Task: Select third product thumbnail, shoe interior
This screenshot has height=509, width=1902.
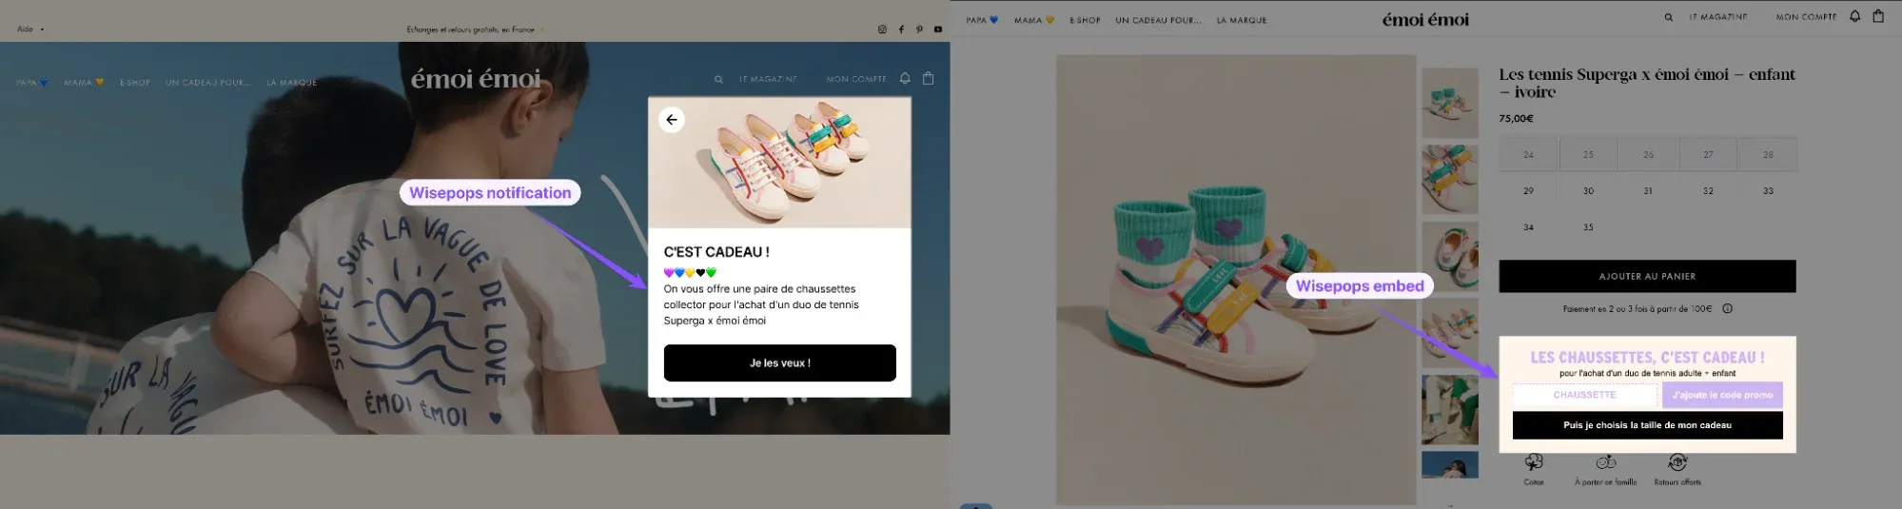Action: (1450, 256)
